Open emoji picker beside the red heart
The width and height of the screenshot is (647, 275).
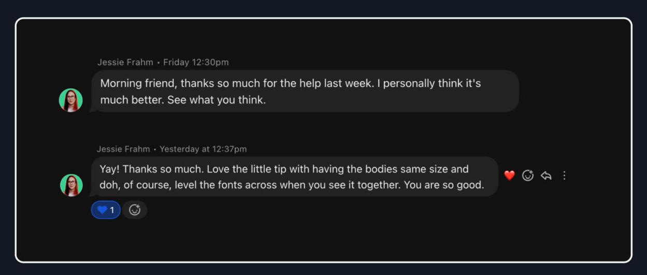pos(528,176)
